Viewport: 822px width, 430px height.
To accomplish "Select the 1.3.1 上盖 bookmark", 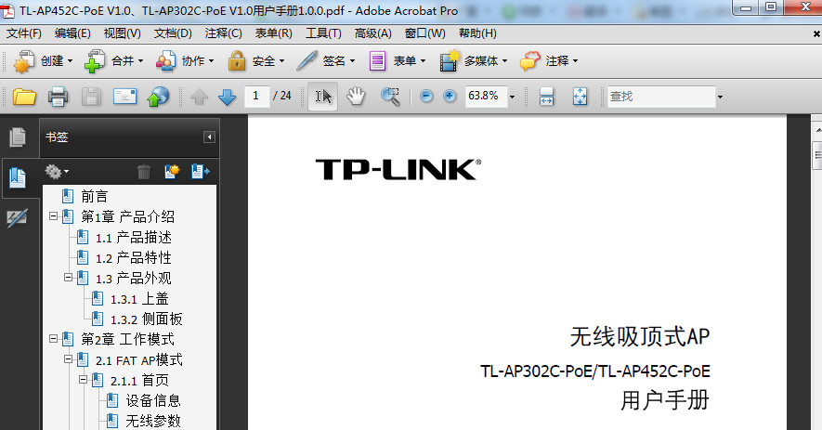I will point(139,299).
